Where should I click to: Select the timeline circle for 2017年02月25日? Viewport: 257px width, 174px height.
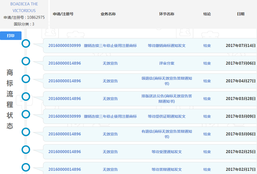[26, 150]
